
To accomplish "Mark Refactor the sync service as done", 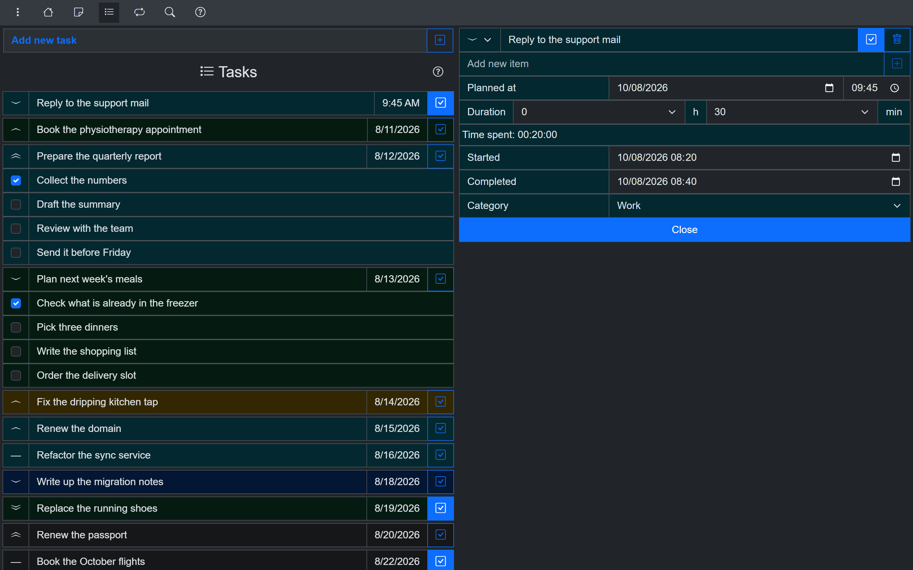I will [440, 455].
